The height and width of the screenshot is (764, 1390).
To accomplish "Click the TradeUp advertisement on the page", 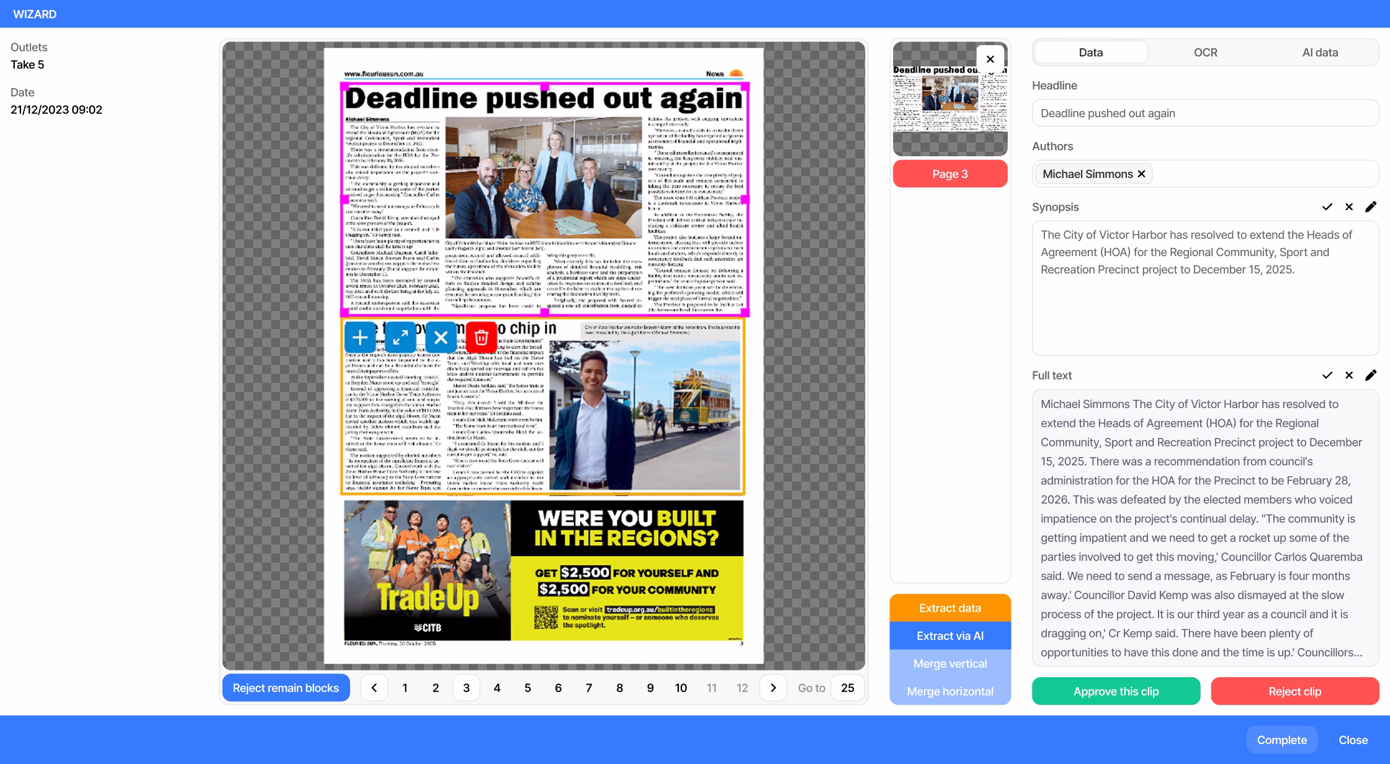I will (544, 571).
